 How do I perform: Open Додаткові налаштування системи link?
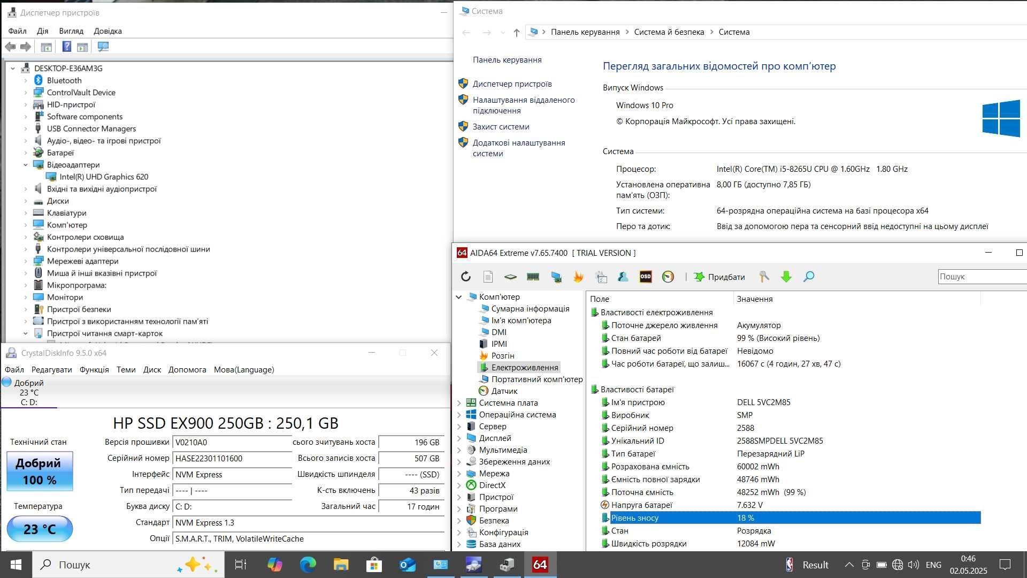click(x=519, y=148)
